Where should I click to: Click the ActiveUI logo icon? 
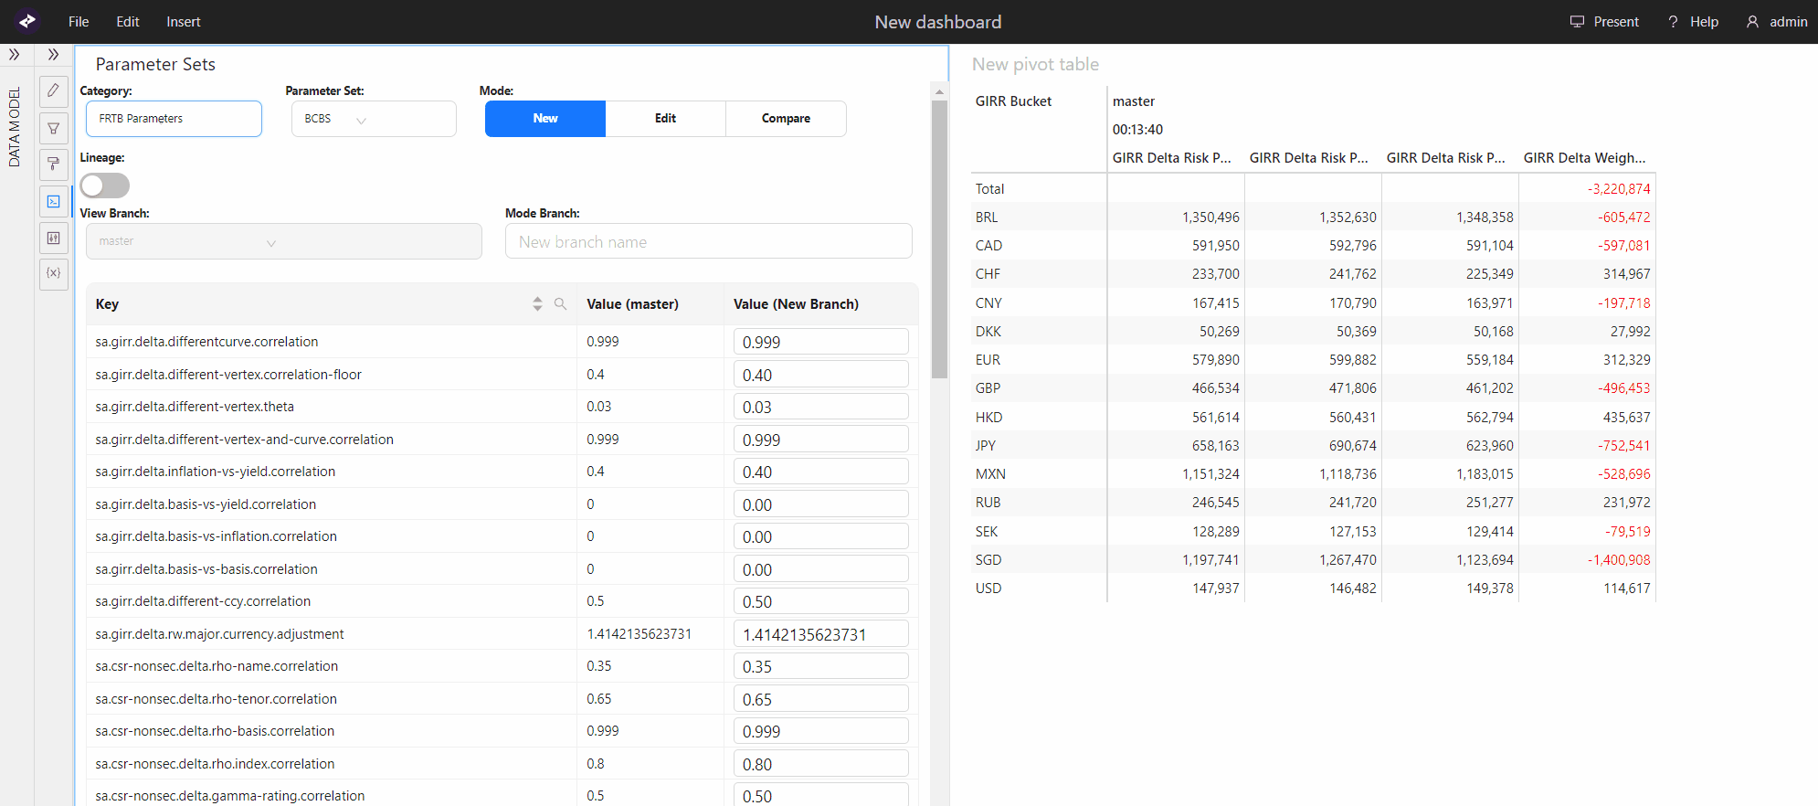click(27, 21)
